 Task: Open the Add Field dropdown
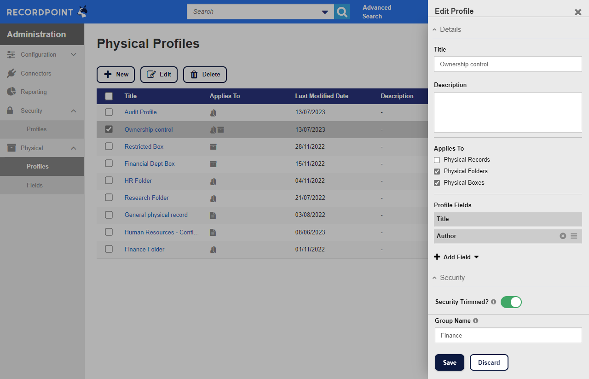[x=456, y=257]
